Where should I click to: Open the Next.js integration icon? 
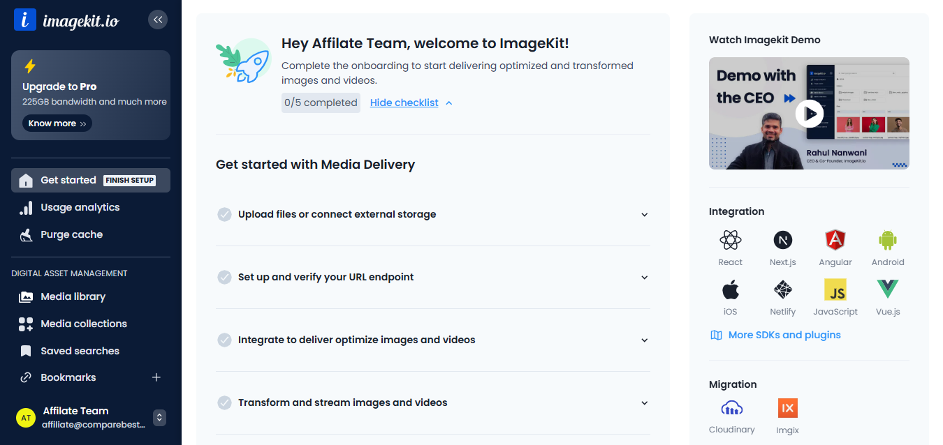tap(783, 241)
